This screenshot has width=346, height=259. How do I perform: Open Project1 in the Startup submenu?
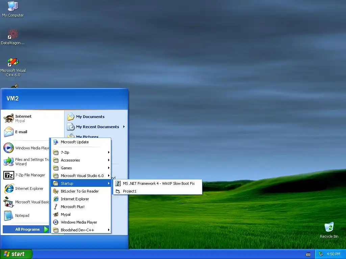point(157,191)
